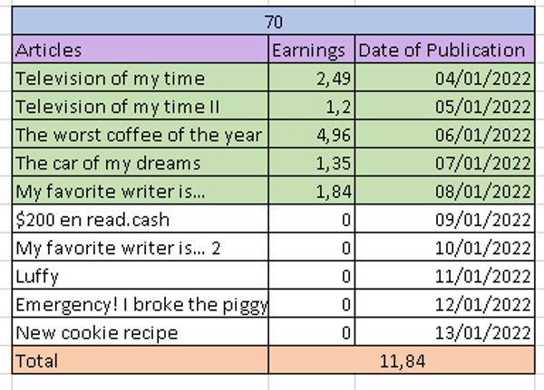The height and width of the screenshot is (390, 544).
Task: Select the 'Luffy' article cell
Action: [141, 275]
